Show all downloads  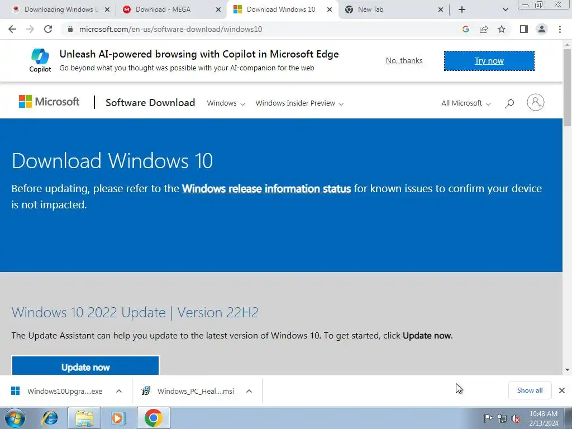(x=530, y=390)
